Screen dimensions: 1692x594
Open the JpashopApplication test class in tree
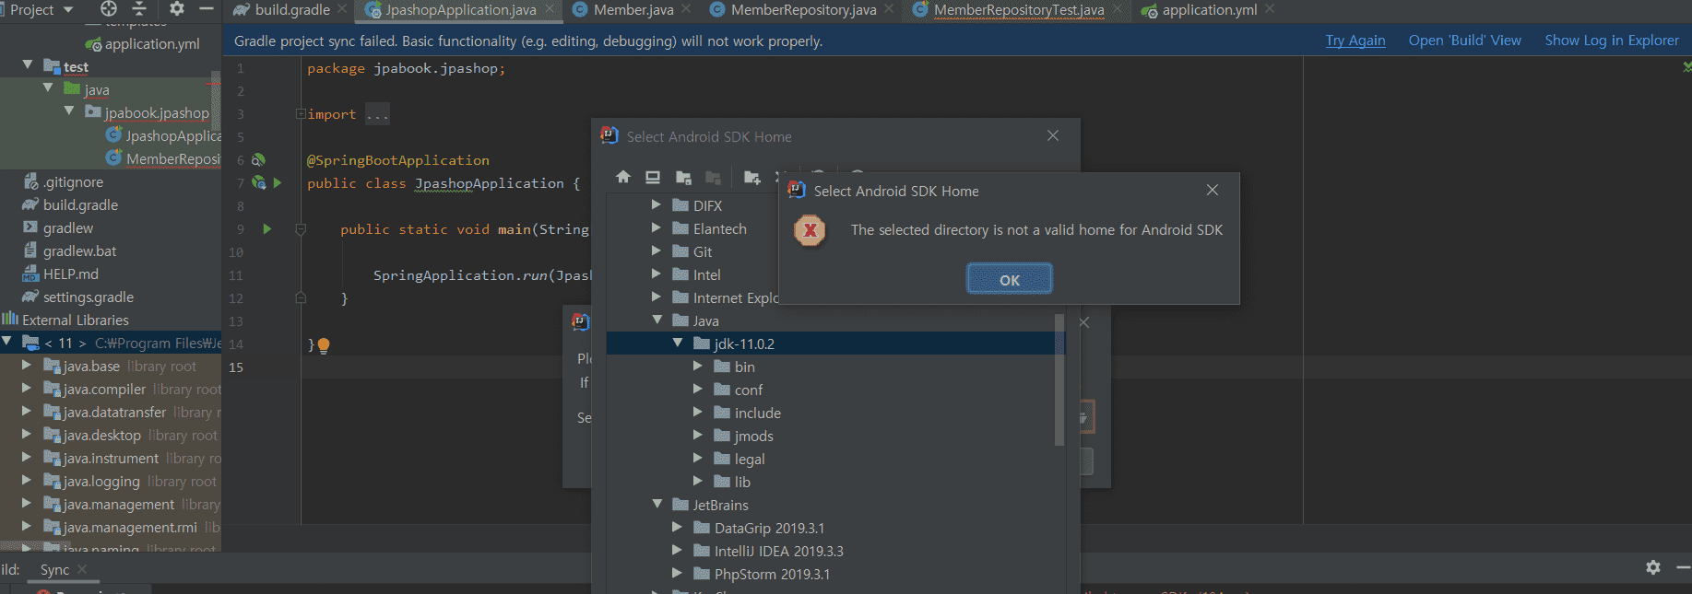163,135
